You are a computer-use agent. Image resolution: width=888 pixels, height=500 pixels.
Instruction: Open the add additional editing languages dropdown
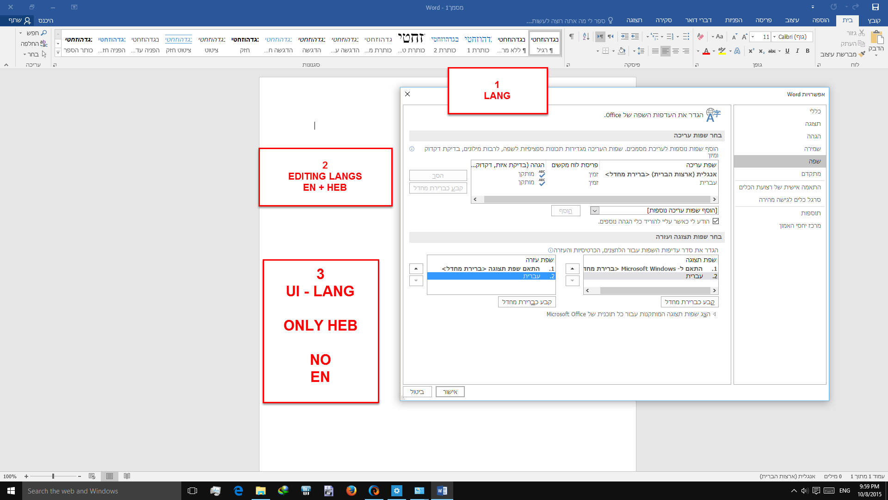[595, 211]
